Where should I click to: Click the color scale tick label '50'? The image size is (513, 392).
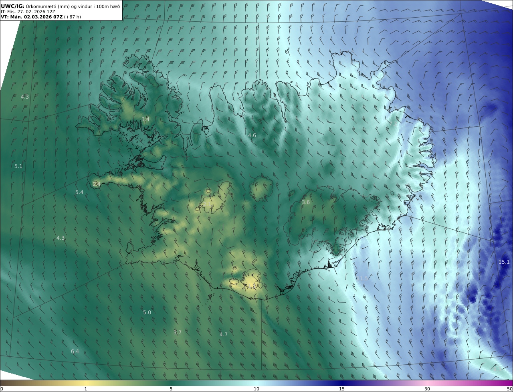(510, 389)
